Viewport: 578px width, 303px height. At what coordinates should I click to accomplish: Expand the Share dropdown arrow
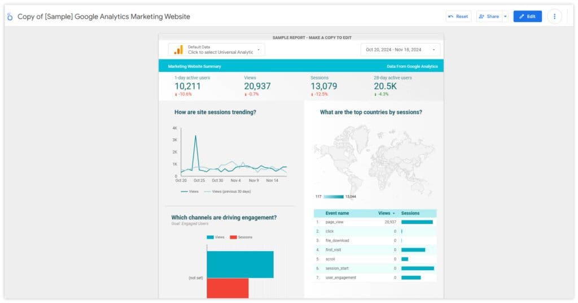[x=505, y=16]
